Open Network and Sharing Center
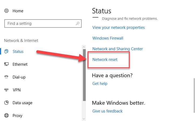195x121 pixels. click(118, 49)
